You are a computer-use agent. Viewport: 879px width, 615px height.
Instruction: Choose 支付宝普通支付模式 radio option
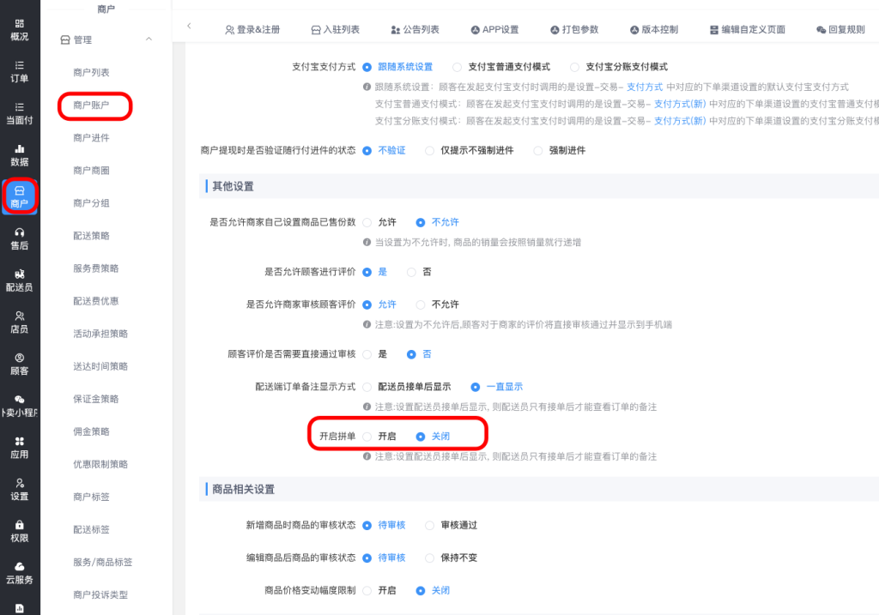point(458,67)
